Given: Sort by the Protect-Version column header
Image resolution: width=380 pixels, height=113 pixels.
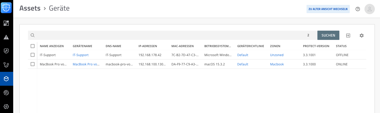Looking at the screenshot, I should tap(316, 46).
